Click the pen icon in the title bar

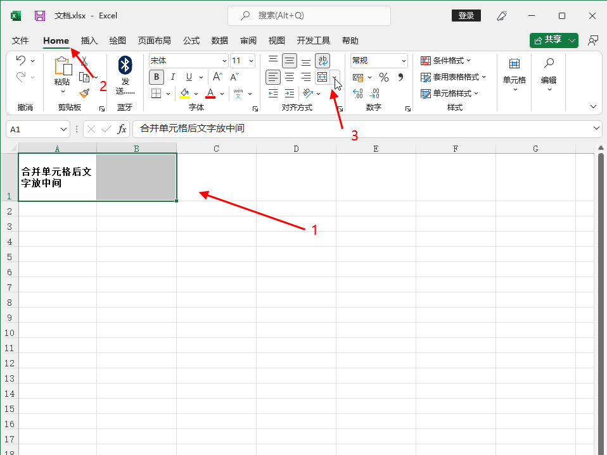tap(502, 16)
